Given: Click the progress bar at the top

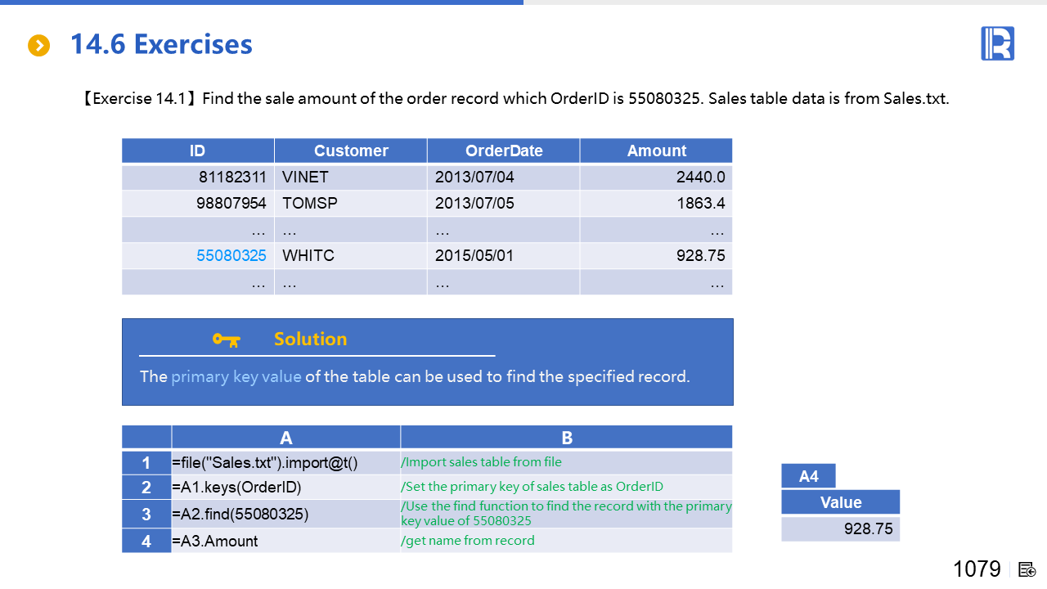Looking at the screenshot, I should click(262, 2).
